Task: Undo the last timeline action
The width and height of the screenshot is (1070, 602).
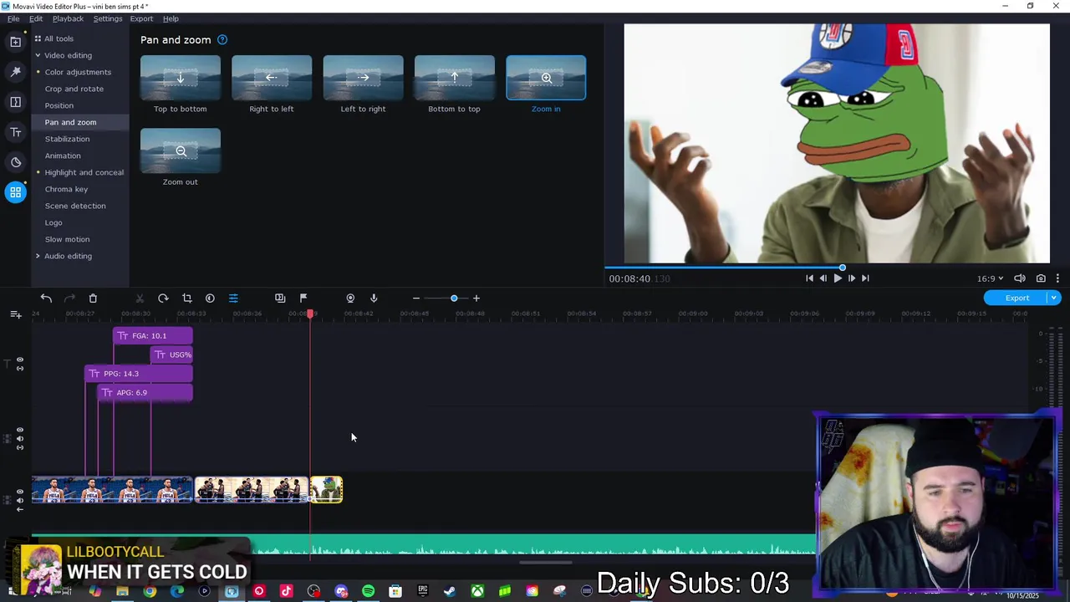Action: pyautogui.click(x=46, y=298)
